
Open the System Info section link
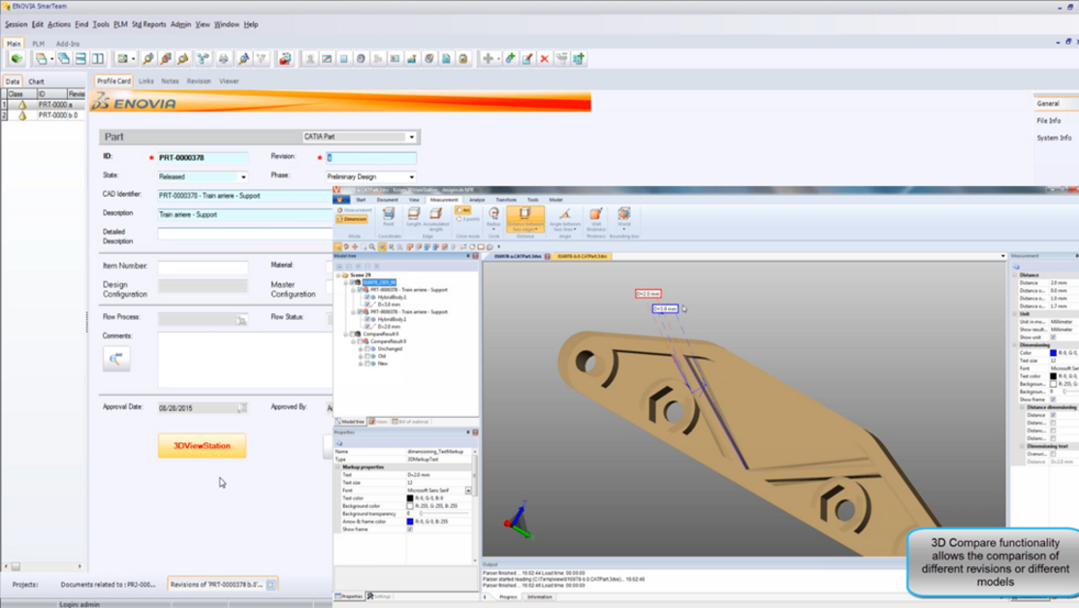[1054, 138]
